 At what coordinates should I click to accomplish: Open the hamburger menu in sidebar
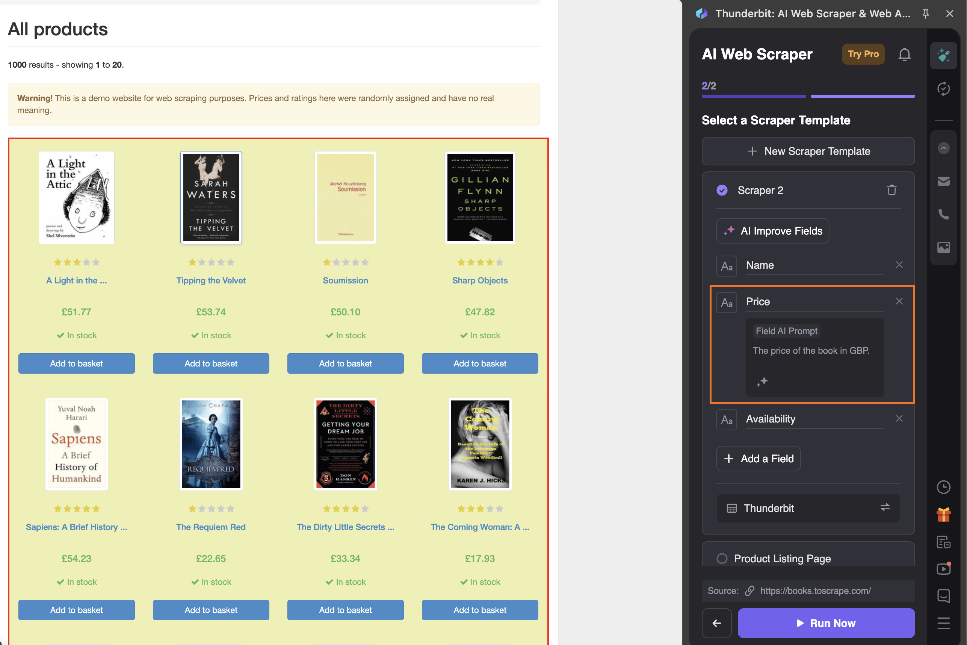pyautogui.click(x=943, y=623)
